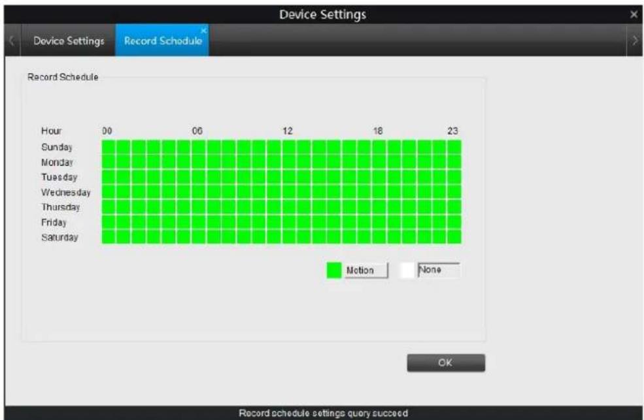Screen dimensions: 644x420
Task: Toggle the Sunday hour 23 schedule cell
Action: tap(454, 147)
